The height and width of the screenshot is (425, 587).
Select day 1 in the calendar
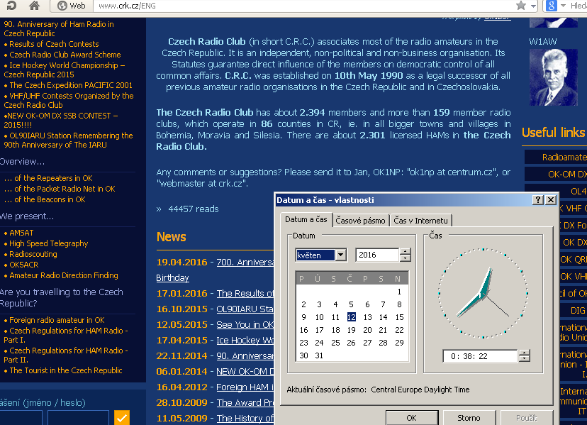[x=399, y=292]
